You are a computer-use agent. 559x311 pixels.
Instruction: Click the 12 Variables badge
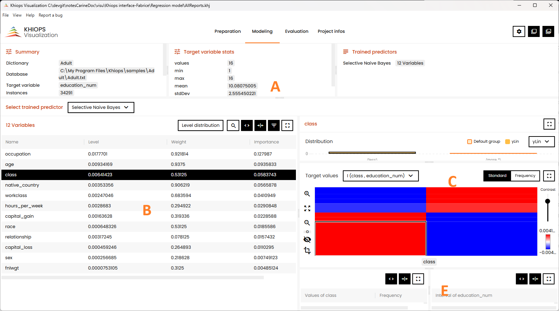point(410,63)
